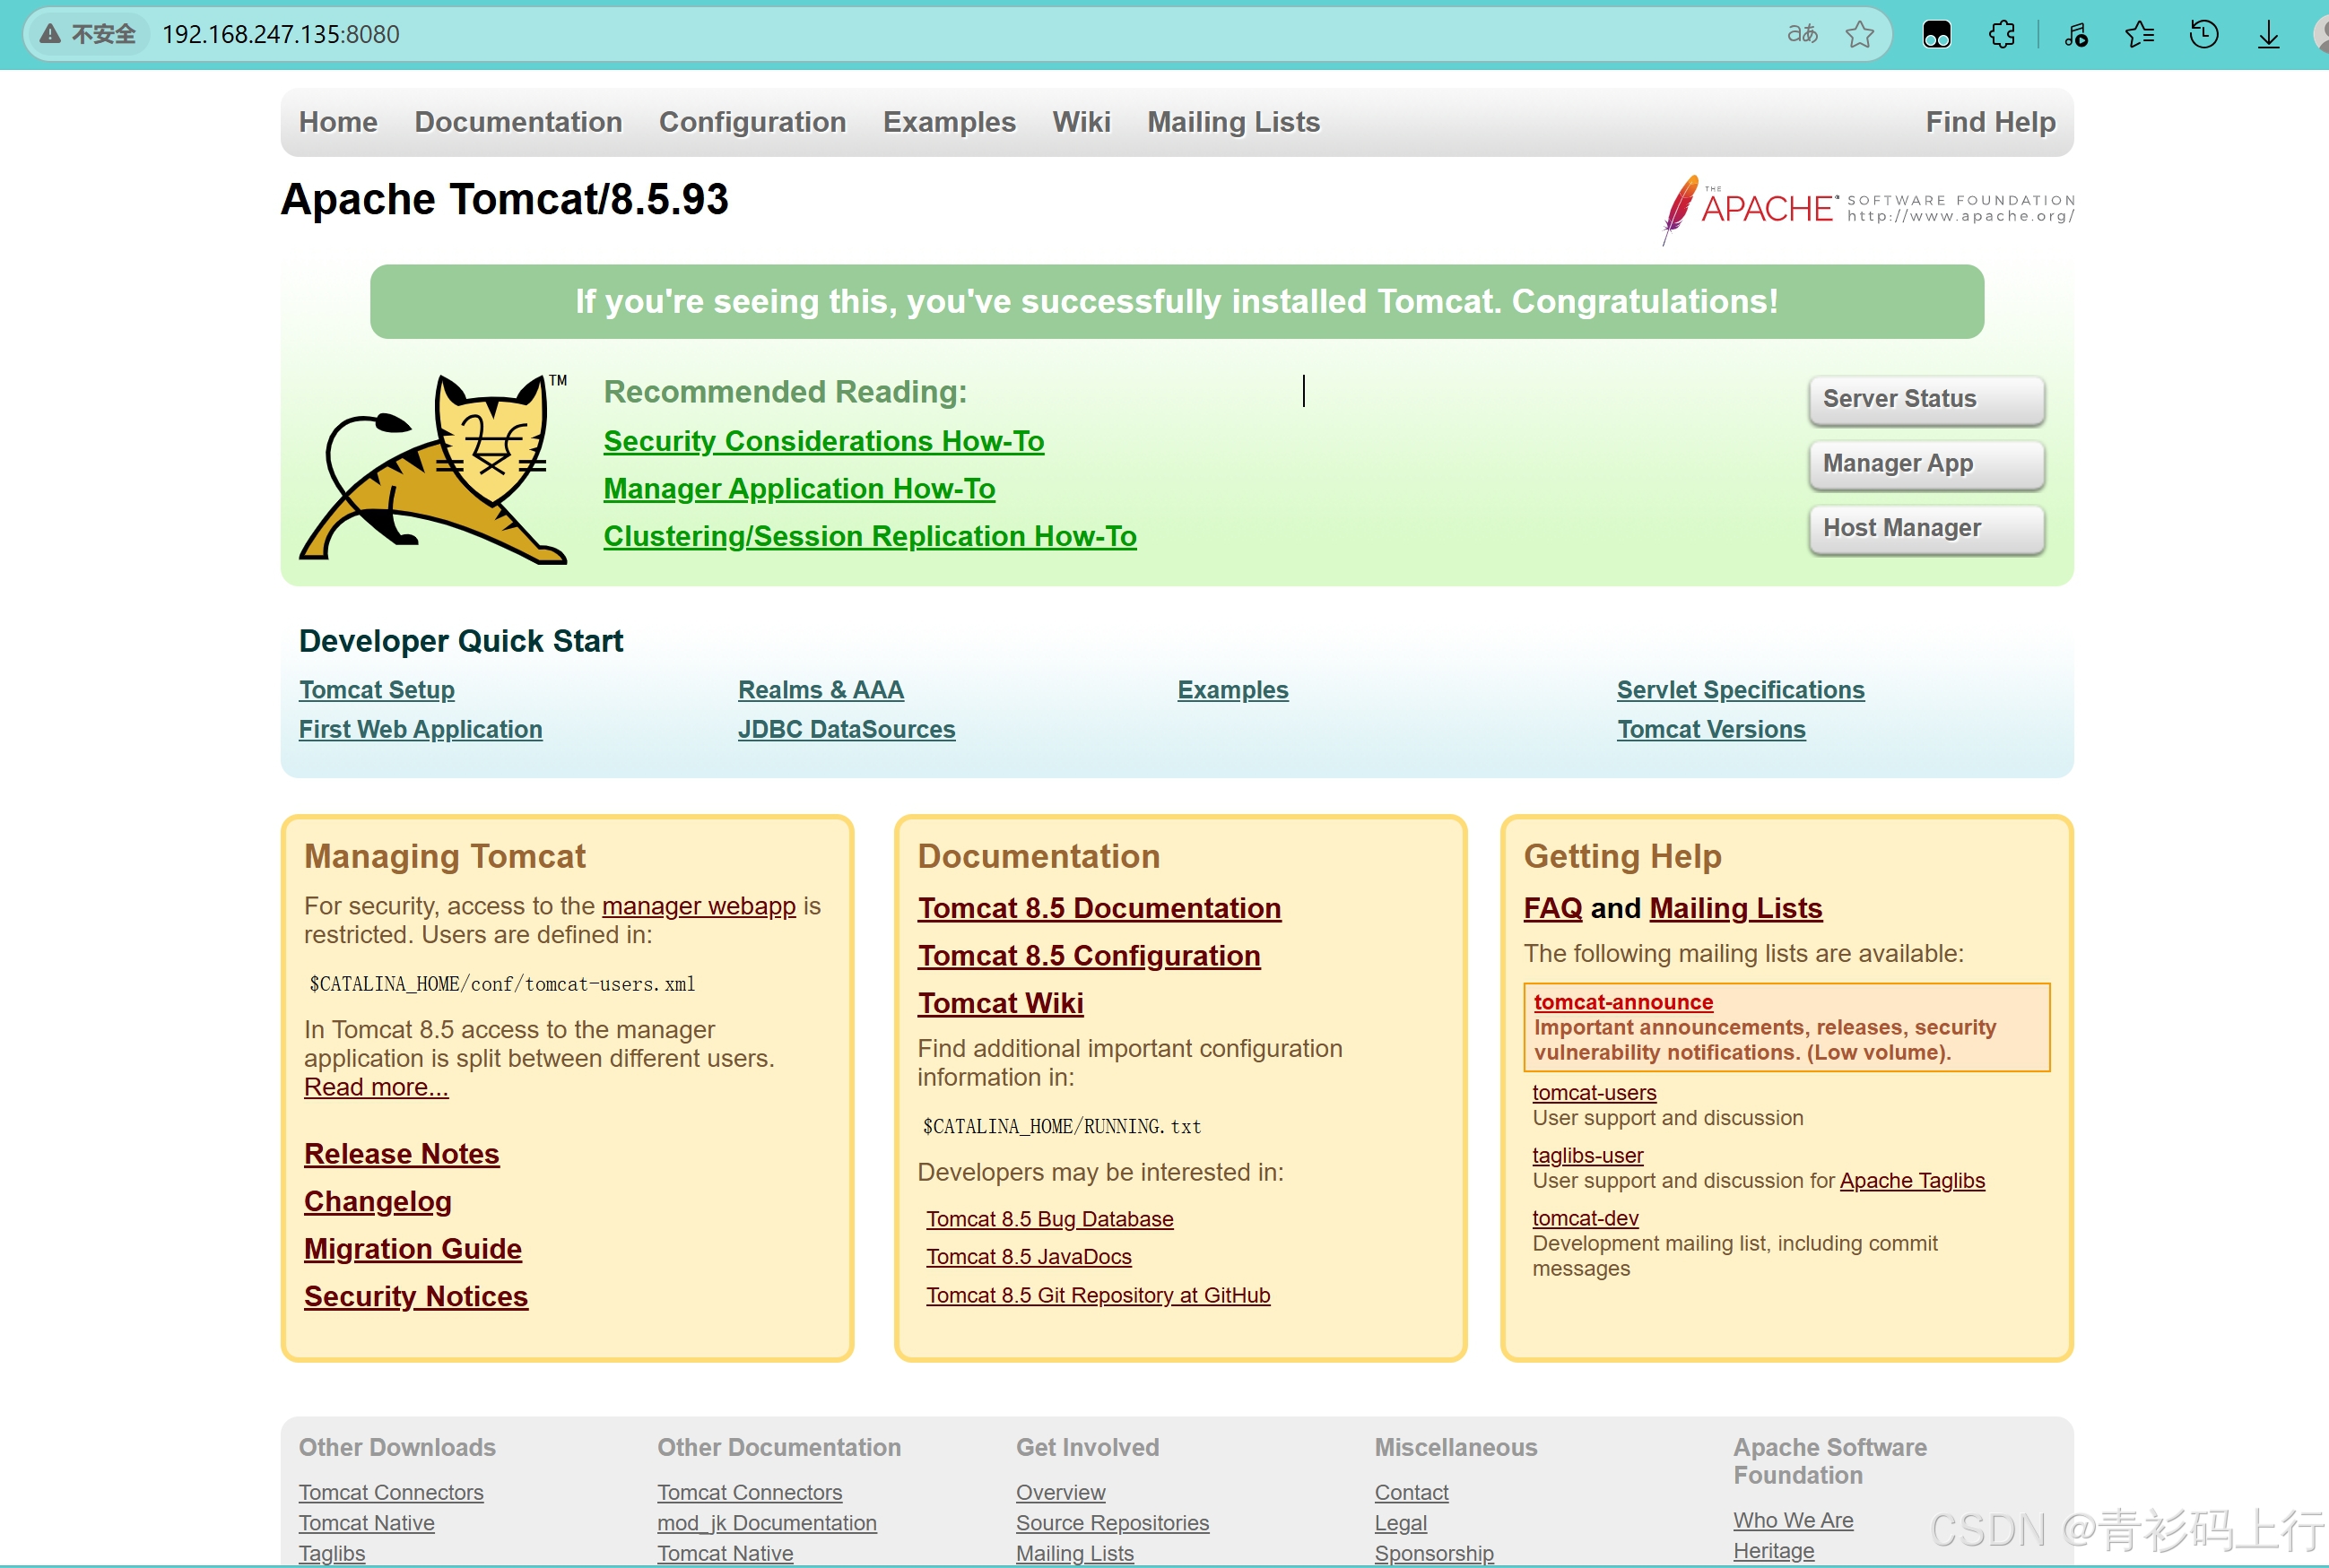
Task: Open Tomcat 8.5 Configuration link
Action: coord(1089,956)
